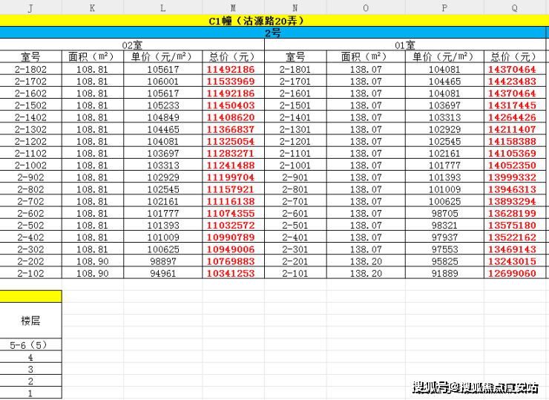Select the 02室 merged header cell
The height and width of the screenshot is (400, 549).
[x=132, y=45]
